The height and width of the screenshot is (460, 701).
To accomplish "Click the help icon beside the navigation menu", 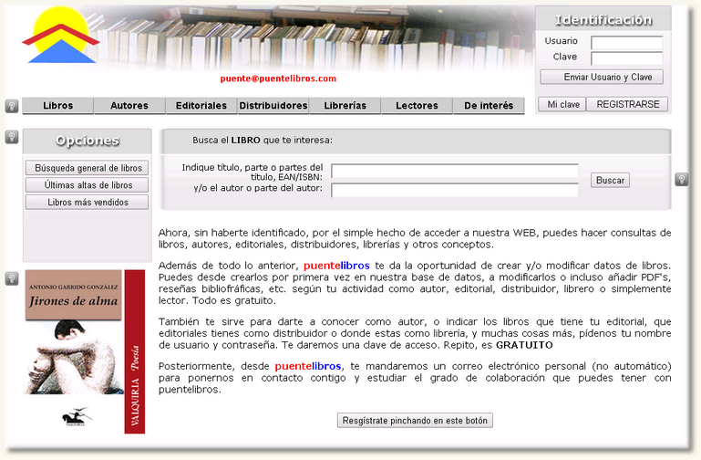I will click(12, 106).
